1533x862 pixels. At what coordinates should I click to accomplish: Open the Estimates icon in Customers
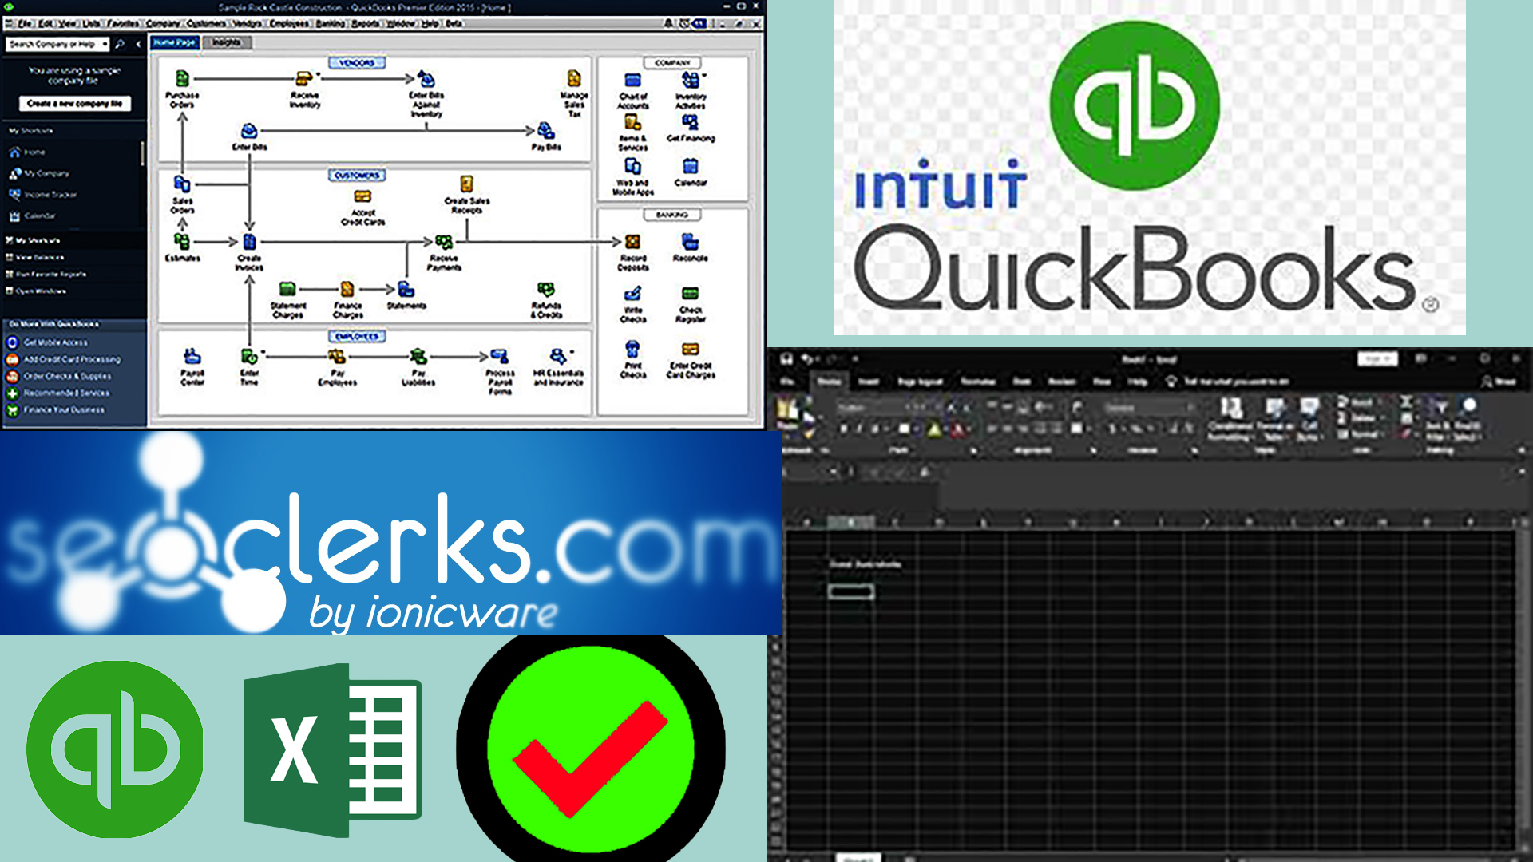pyautogui.click(x=182, y=242)
